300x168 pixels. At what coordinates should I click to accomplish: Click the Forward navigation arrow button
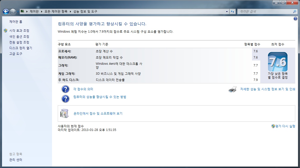(13, 11)
